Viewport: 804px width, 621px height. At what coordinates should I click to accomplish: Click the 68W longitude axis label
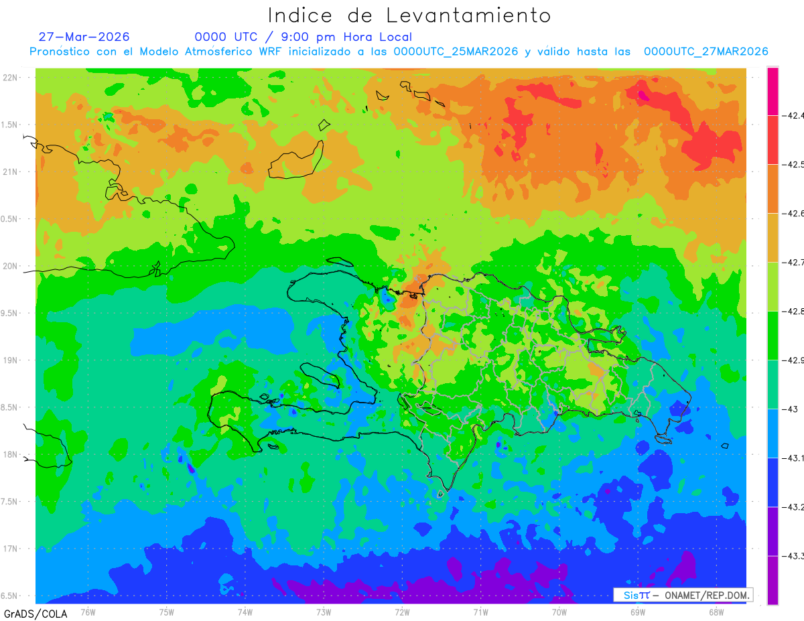pyautogui.click(x=716, y=612)
